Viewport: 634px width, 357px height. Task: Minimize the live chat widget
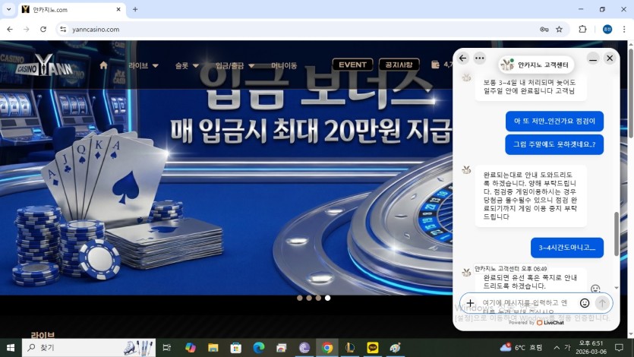pos(593,59)
